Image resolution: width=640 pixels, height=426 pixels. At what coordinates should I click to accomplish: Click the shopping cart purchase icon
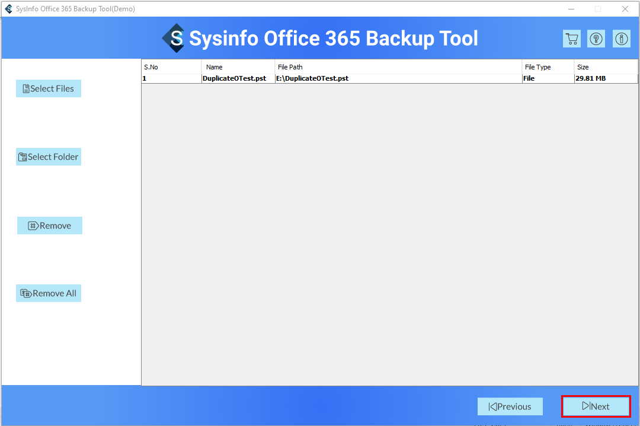click(x=572, y=39)
